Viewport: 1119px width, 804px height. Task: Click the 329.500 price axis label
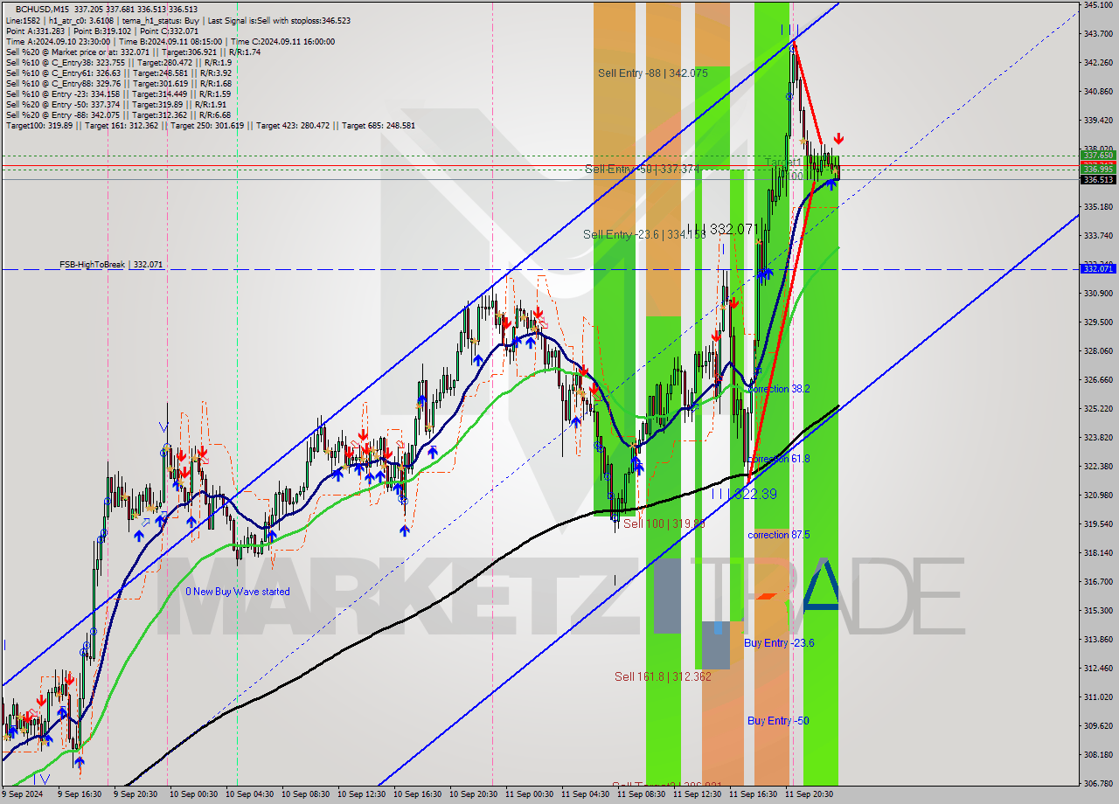1098,322
